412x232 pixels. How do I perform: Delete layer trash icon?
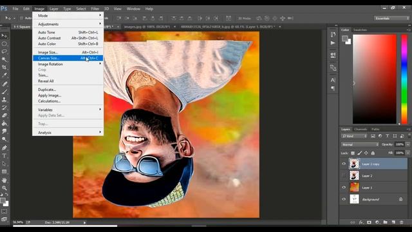point(402,222)
